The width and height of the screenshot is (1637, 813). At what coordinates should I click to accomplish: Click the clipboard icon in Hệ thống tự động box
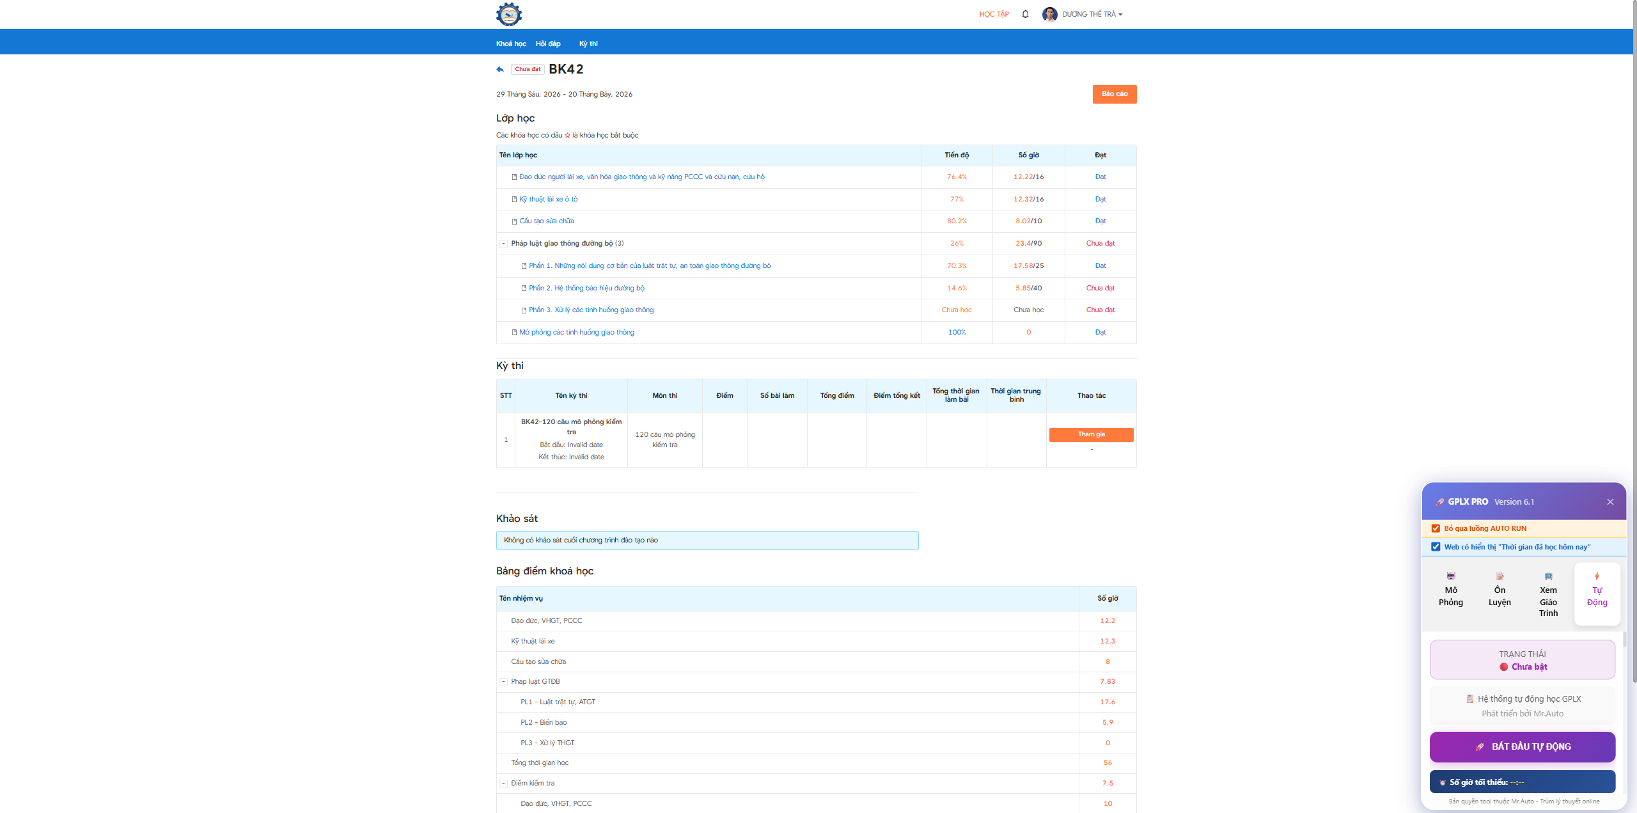[x=1470, y=699]
